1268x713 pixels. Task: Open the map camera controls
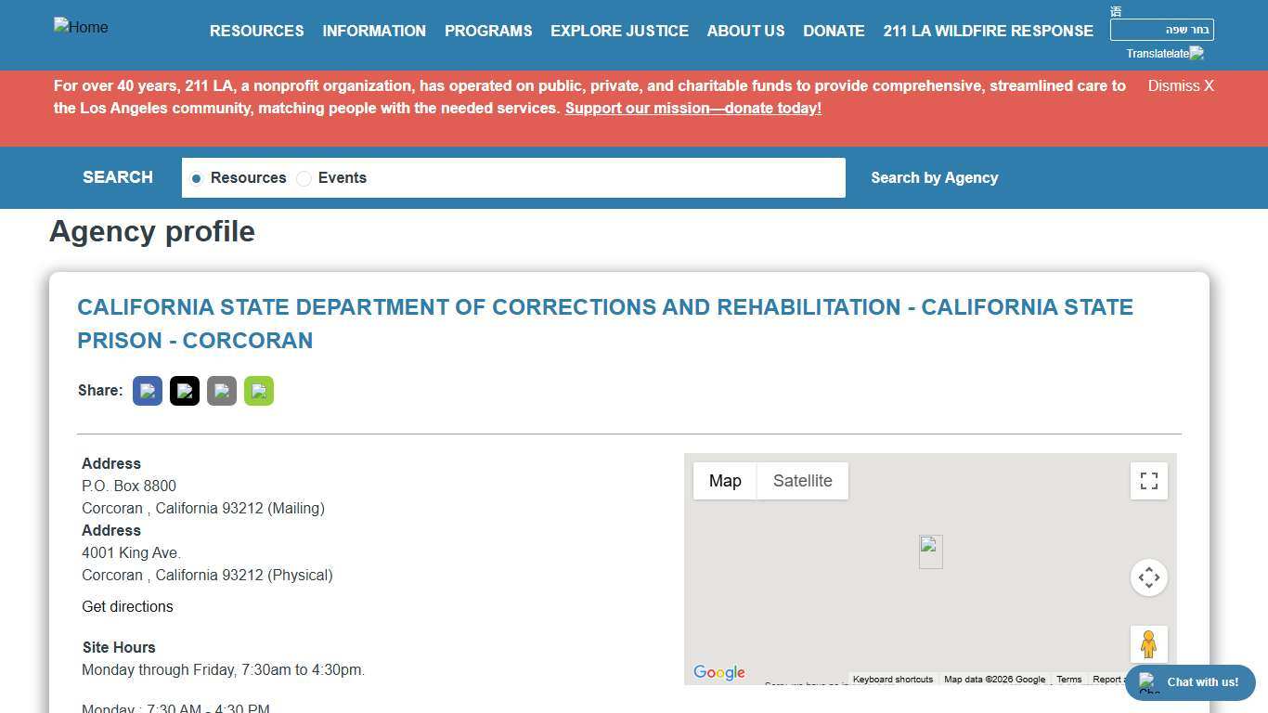(1148, 577)
